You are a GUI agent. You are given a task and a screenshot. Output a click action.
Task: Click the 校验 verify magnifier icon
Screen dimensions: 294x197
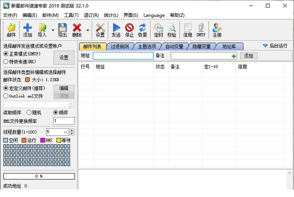(x=172, y=30)
